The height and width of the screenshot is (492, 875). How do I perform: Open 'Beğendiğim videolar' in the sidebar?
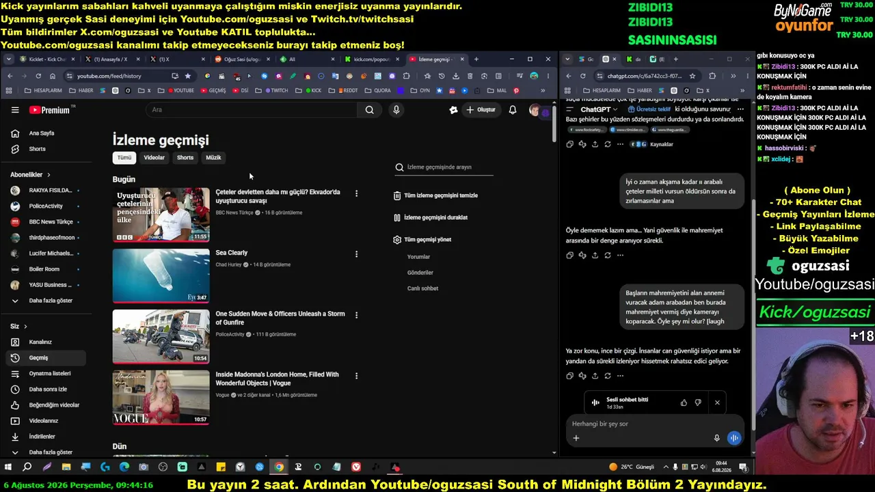tap(45, 405)
